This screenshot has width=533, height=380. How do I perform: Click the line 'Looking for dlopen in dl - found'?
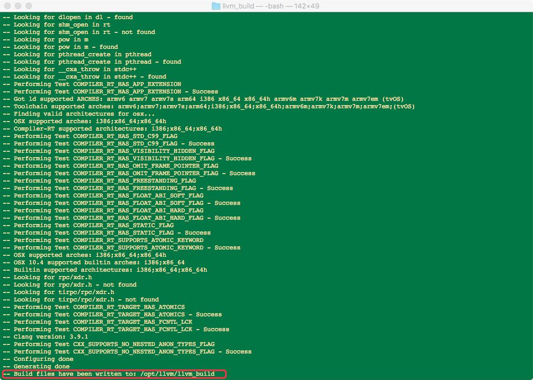[x=68, y=18]
